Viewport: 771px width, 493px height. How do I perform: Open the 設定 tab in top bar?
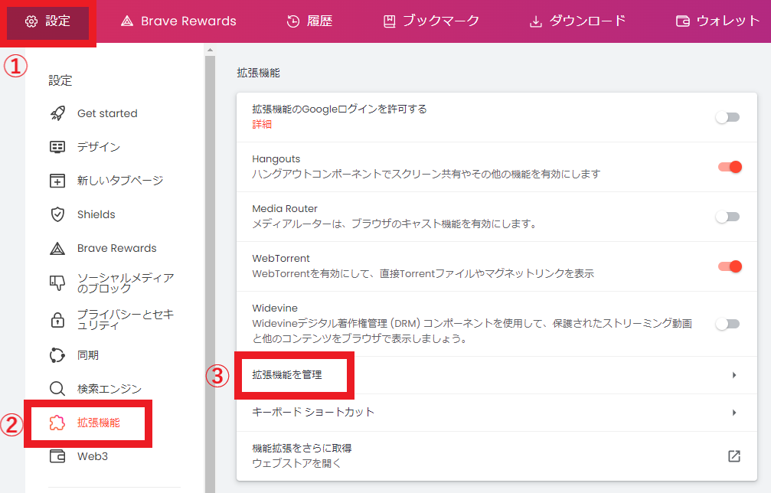point(47,21)
